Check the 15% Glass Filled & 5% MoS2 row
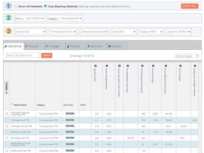This screenshot has height=153, width=204. (x=7, y=114)
